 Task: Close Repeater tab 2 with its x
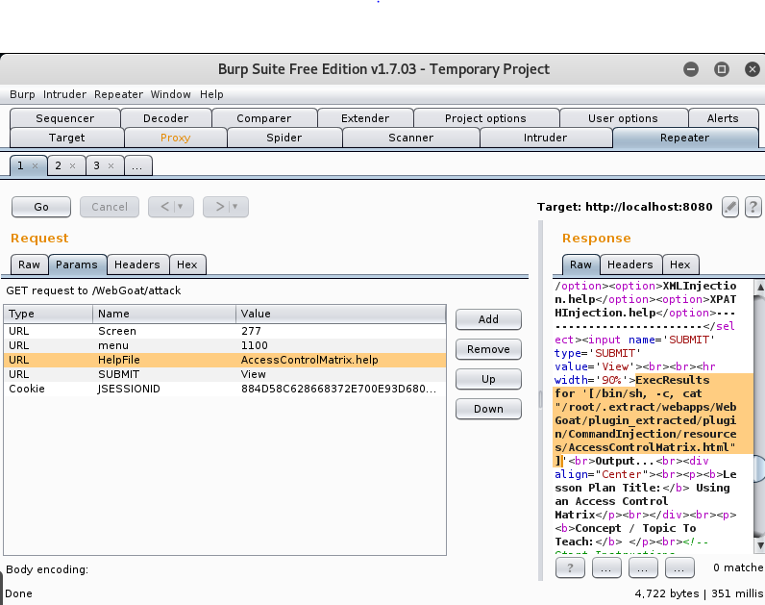pyautogui.click(x=73, y=166)
